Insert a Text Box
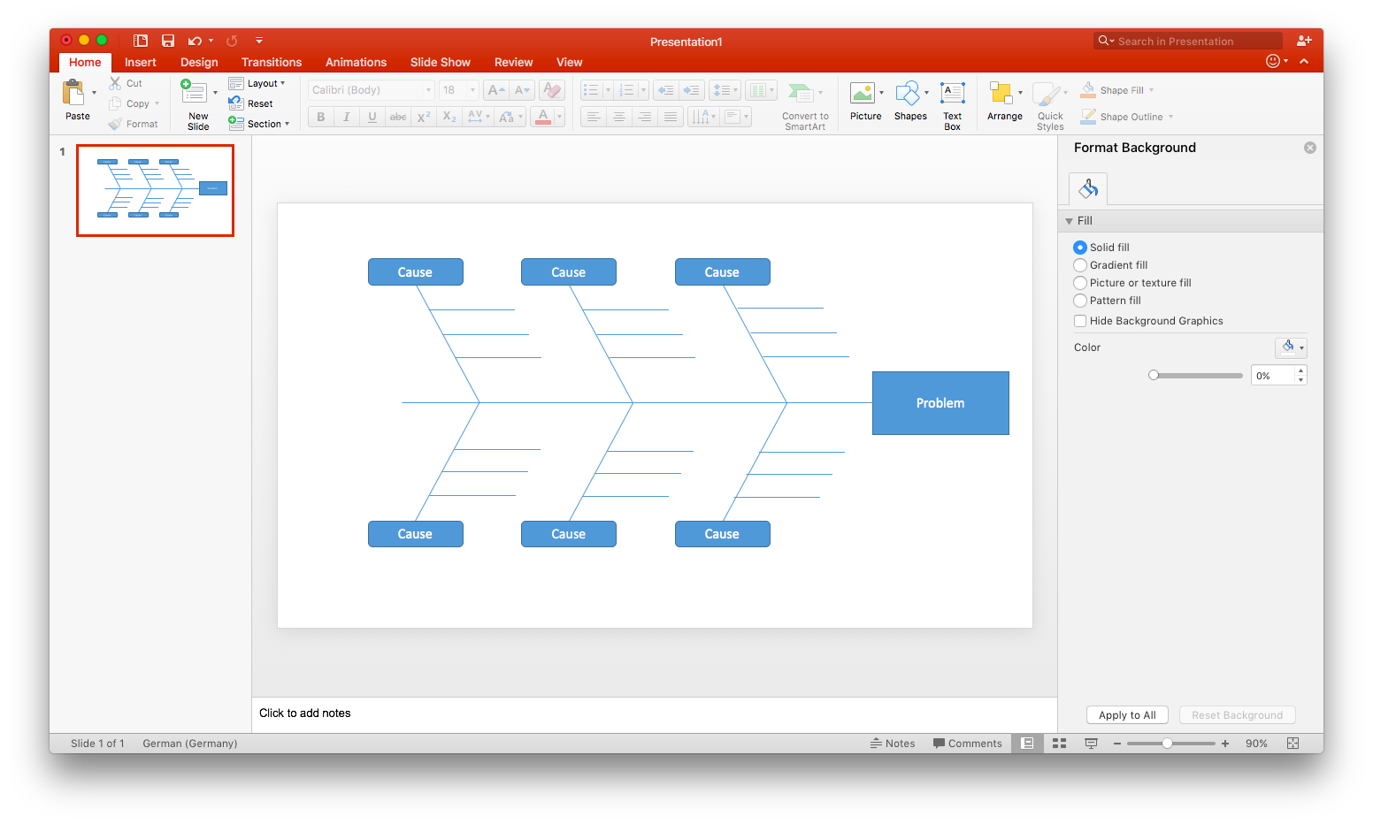 coord(952,97)
